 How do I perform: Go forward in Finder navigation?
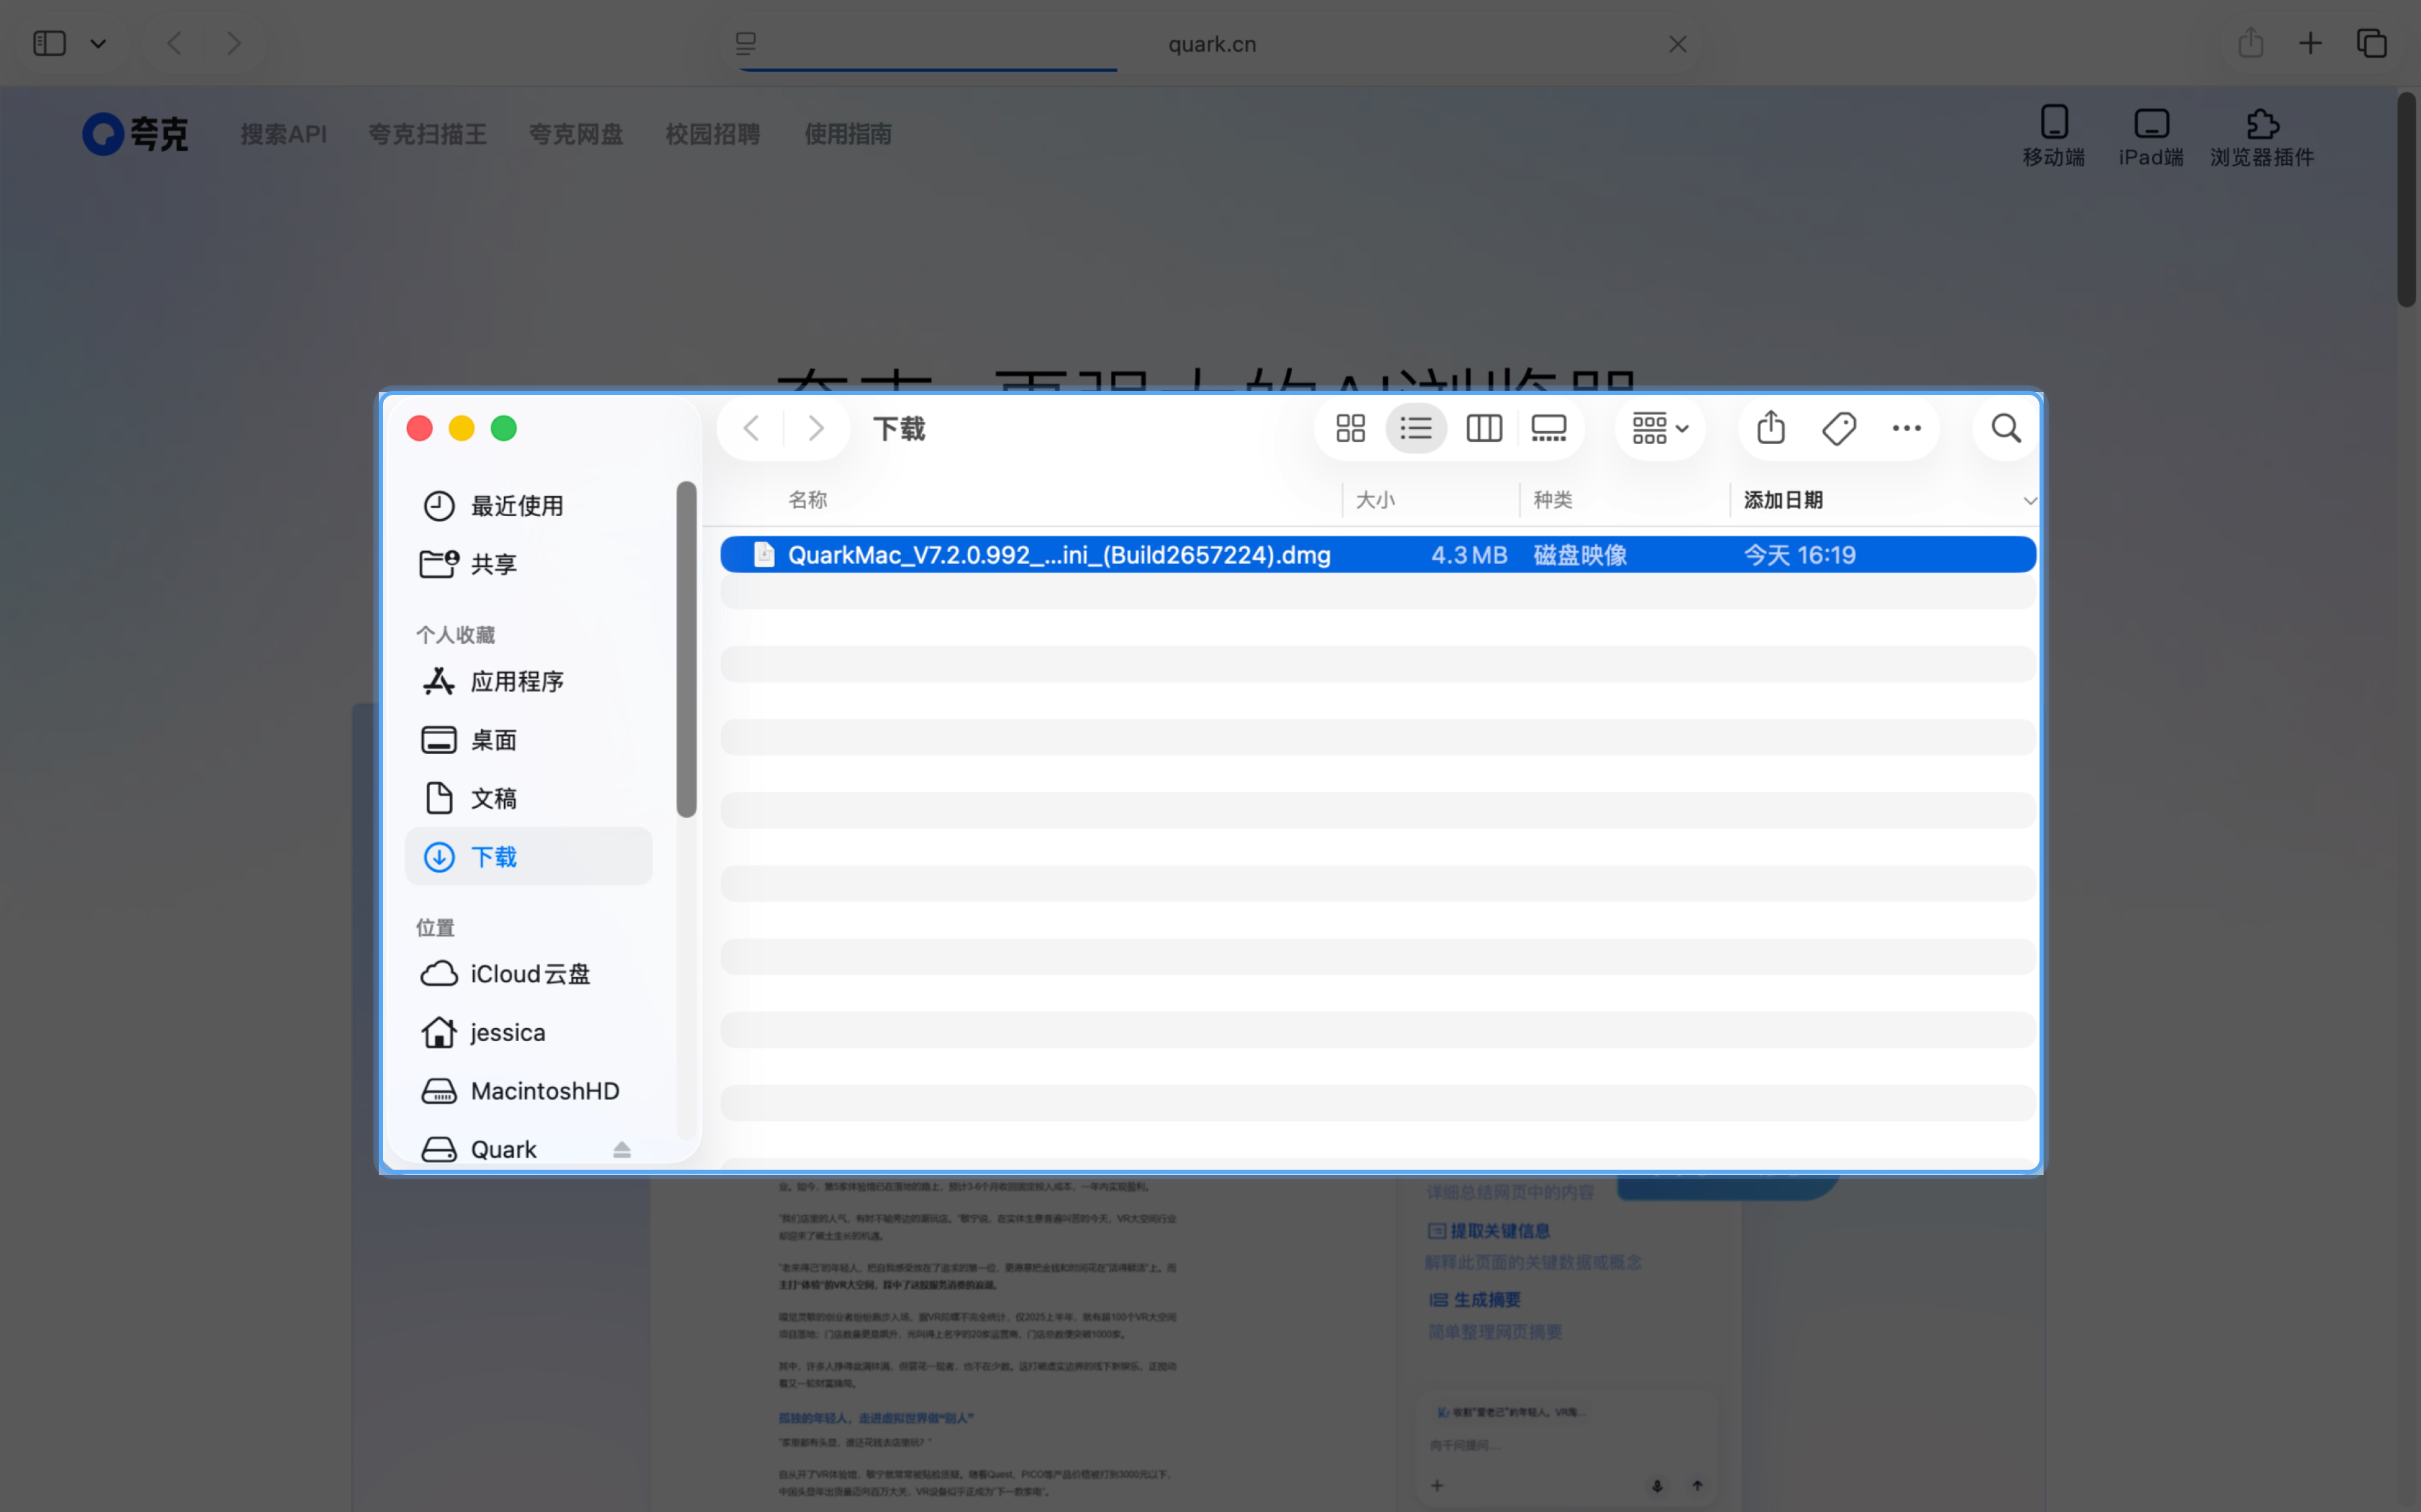point(816,429)
